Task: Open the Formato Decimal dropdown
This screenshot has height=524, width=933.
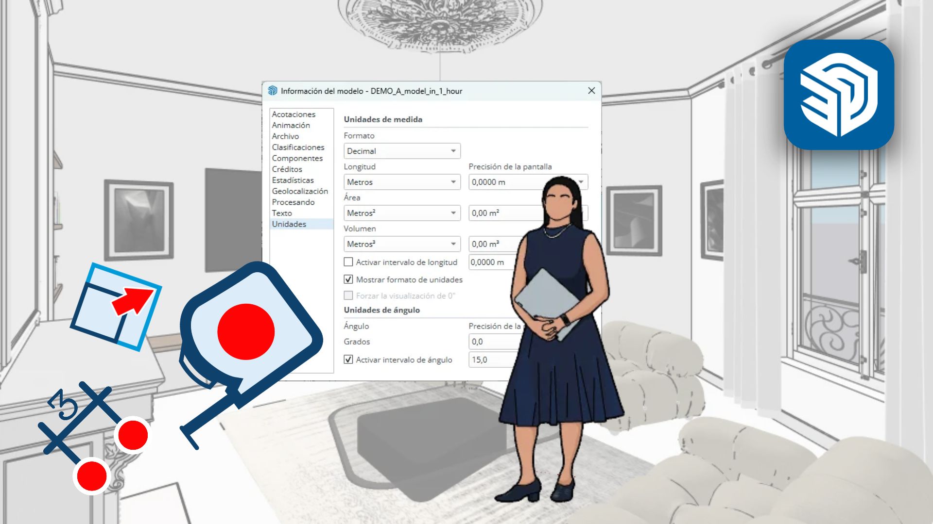Action: click(x=402, y=151)
